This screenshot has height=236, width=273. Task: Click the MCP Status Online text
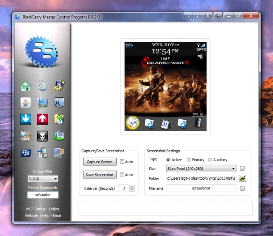point(43,209)
